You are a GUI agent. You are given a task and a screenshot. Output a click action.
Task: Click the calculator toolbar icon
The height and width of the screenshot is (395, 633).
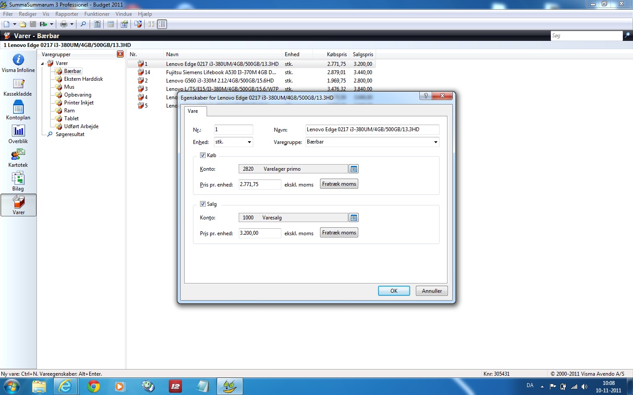coord(111,24)
